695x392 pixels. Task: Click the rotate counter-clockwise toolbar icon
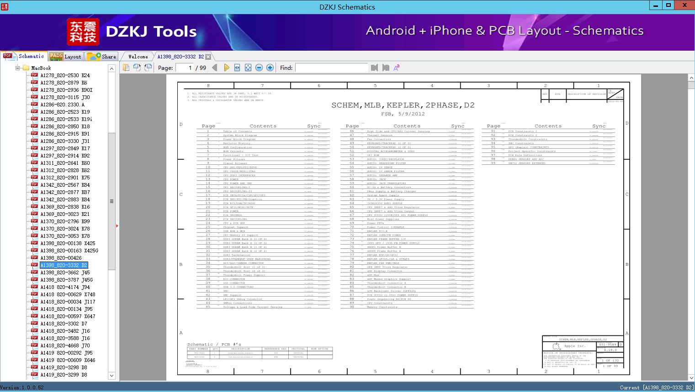click(x=148, y=68)
